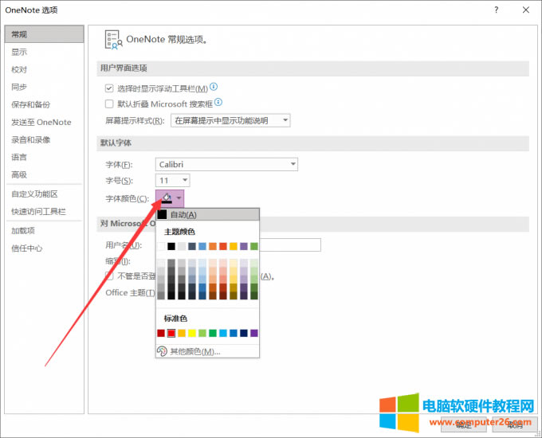Click info icon beside 默认折叠 Microsoft 搜索框
This screenshot has height=438, width=542.
[218, 103]
